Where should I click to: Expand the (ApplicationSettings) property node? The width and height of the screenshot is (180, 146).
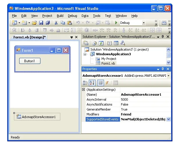click(x=84, y=90)
